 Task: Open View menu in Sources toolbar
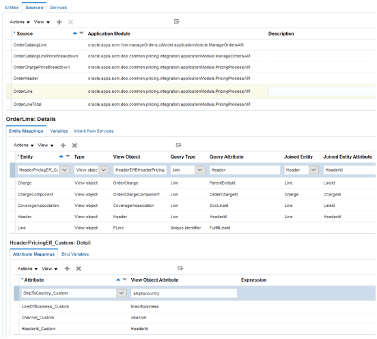coord(42,22)
